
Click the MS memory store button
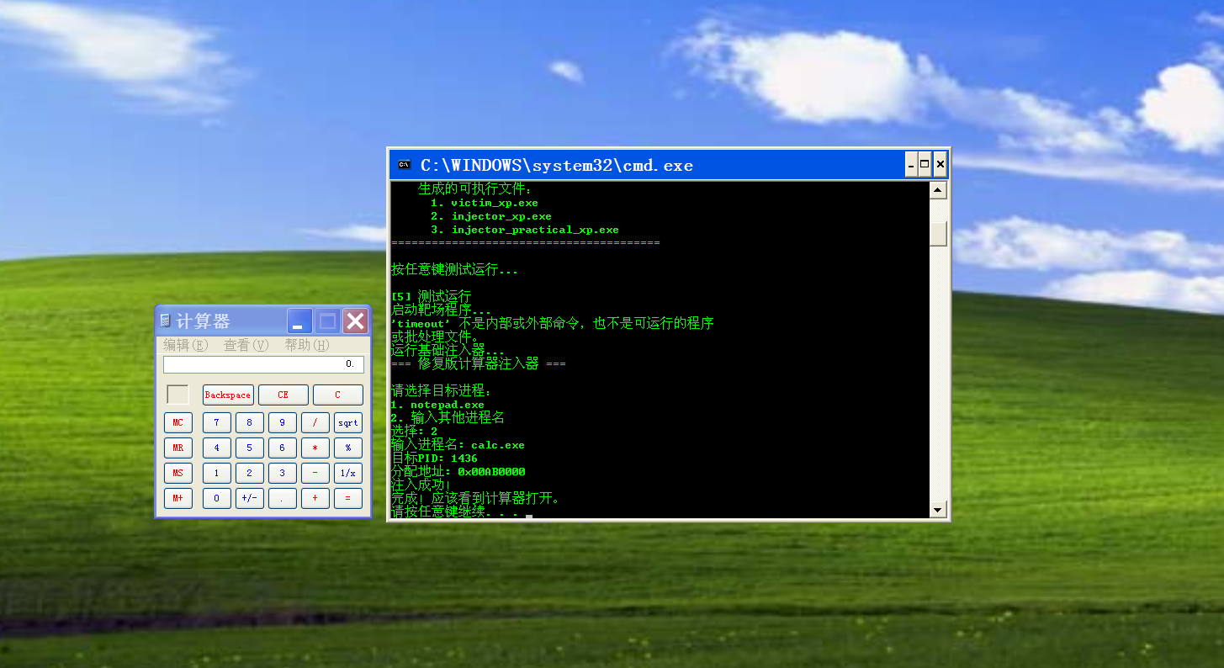click(x=178, y=473)
